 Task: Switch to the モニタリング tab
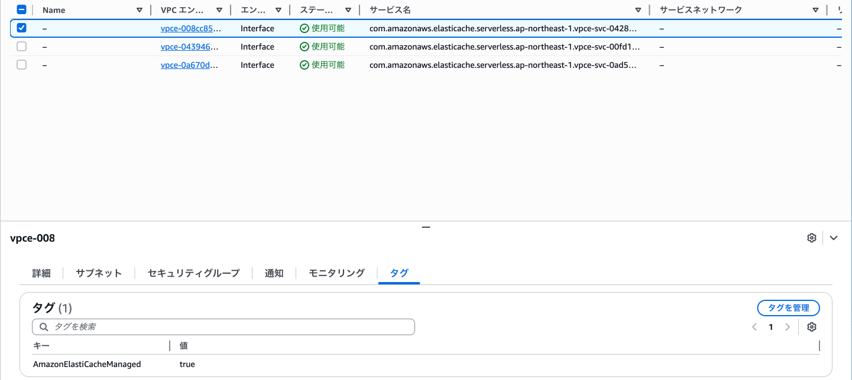[335, 273]
